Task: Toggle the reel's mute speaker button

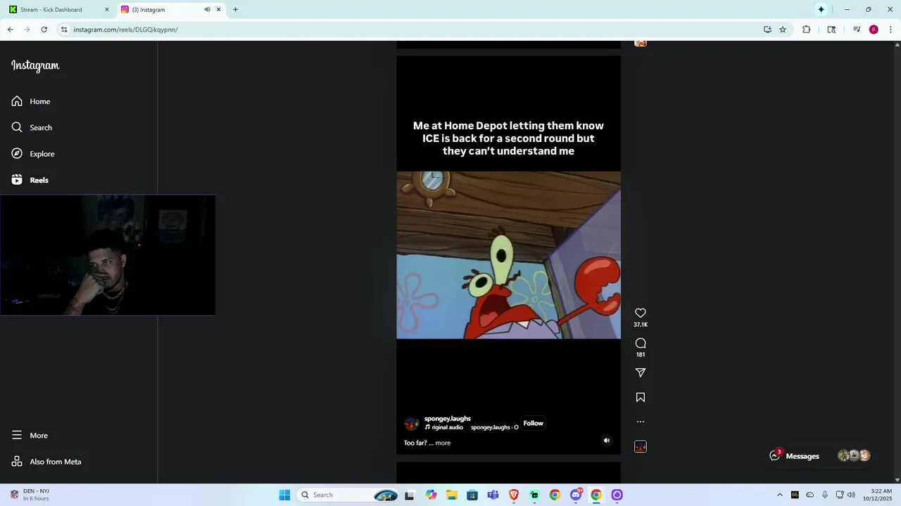Action: click(x=607, y=441)
